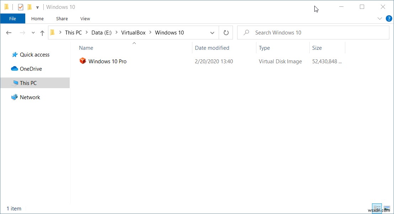Refresh the folder using the refresh icon
Viewport: 394px width, 214px height.
(x=226, y=32)
